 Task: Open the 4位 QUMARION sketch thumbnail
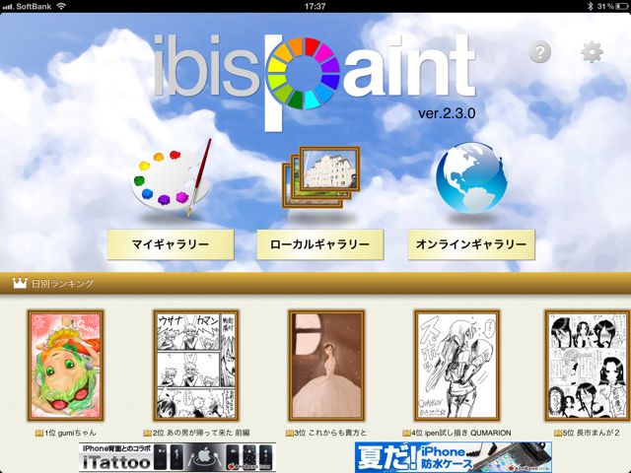pos(457,366)
